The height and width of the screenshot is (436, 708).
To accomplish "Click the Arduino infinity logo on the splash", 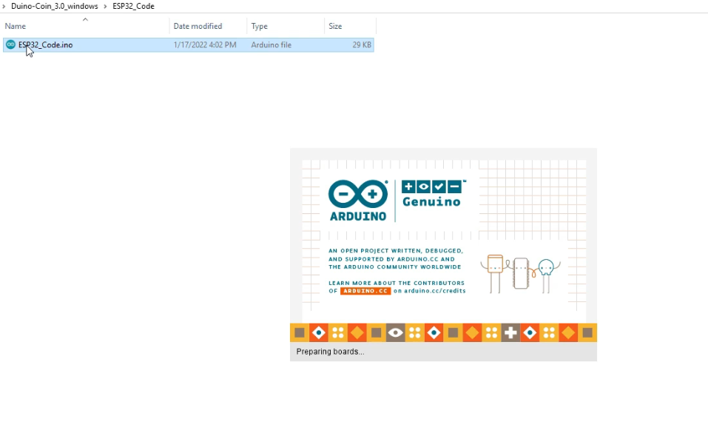I will pos(357,194).
